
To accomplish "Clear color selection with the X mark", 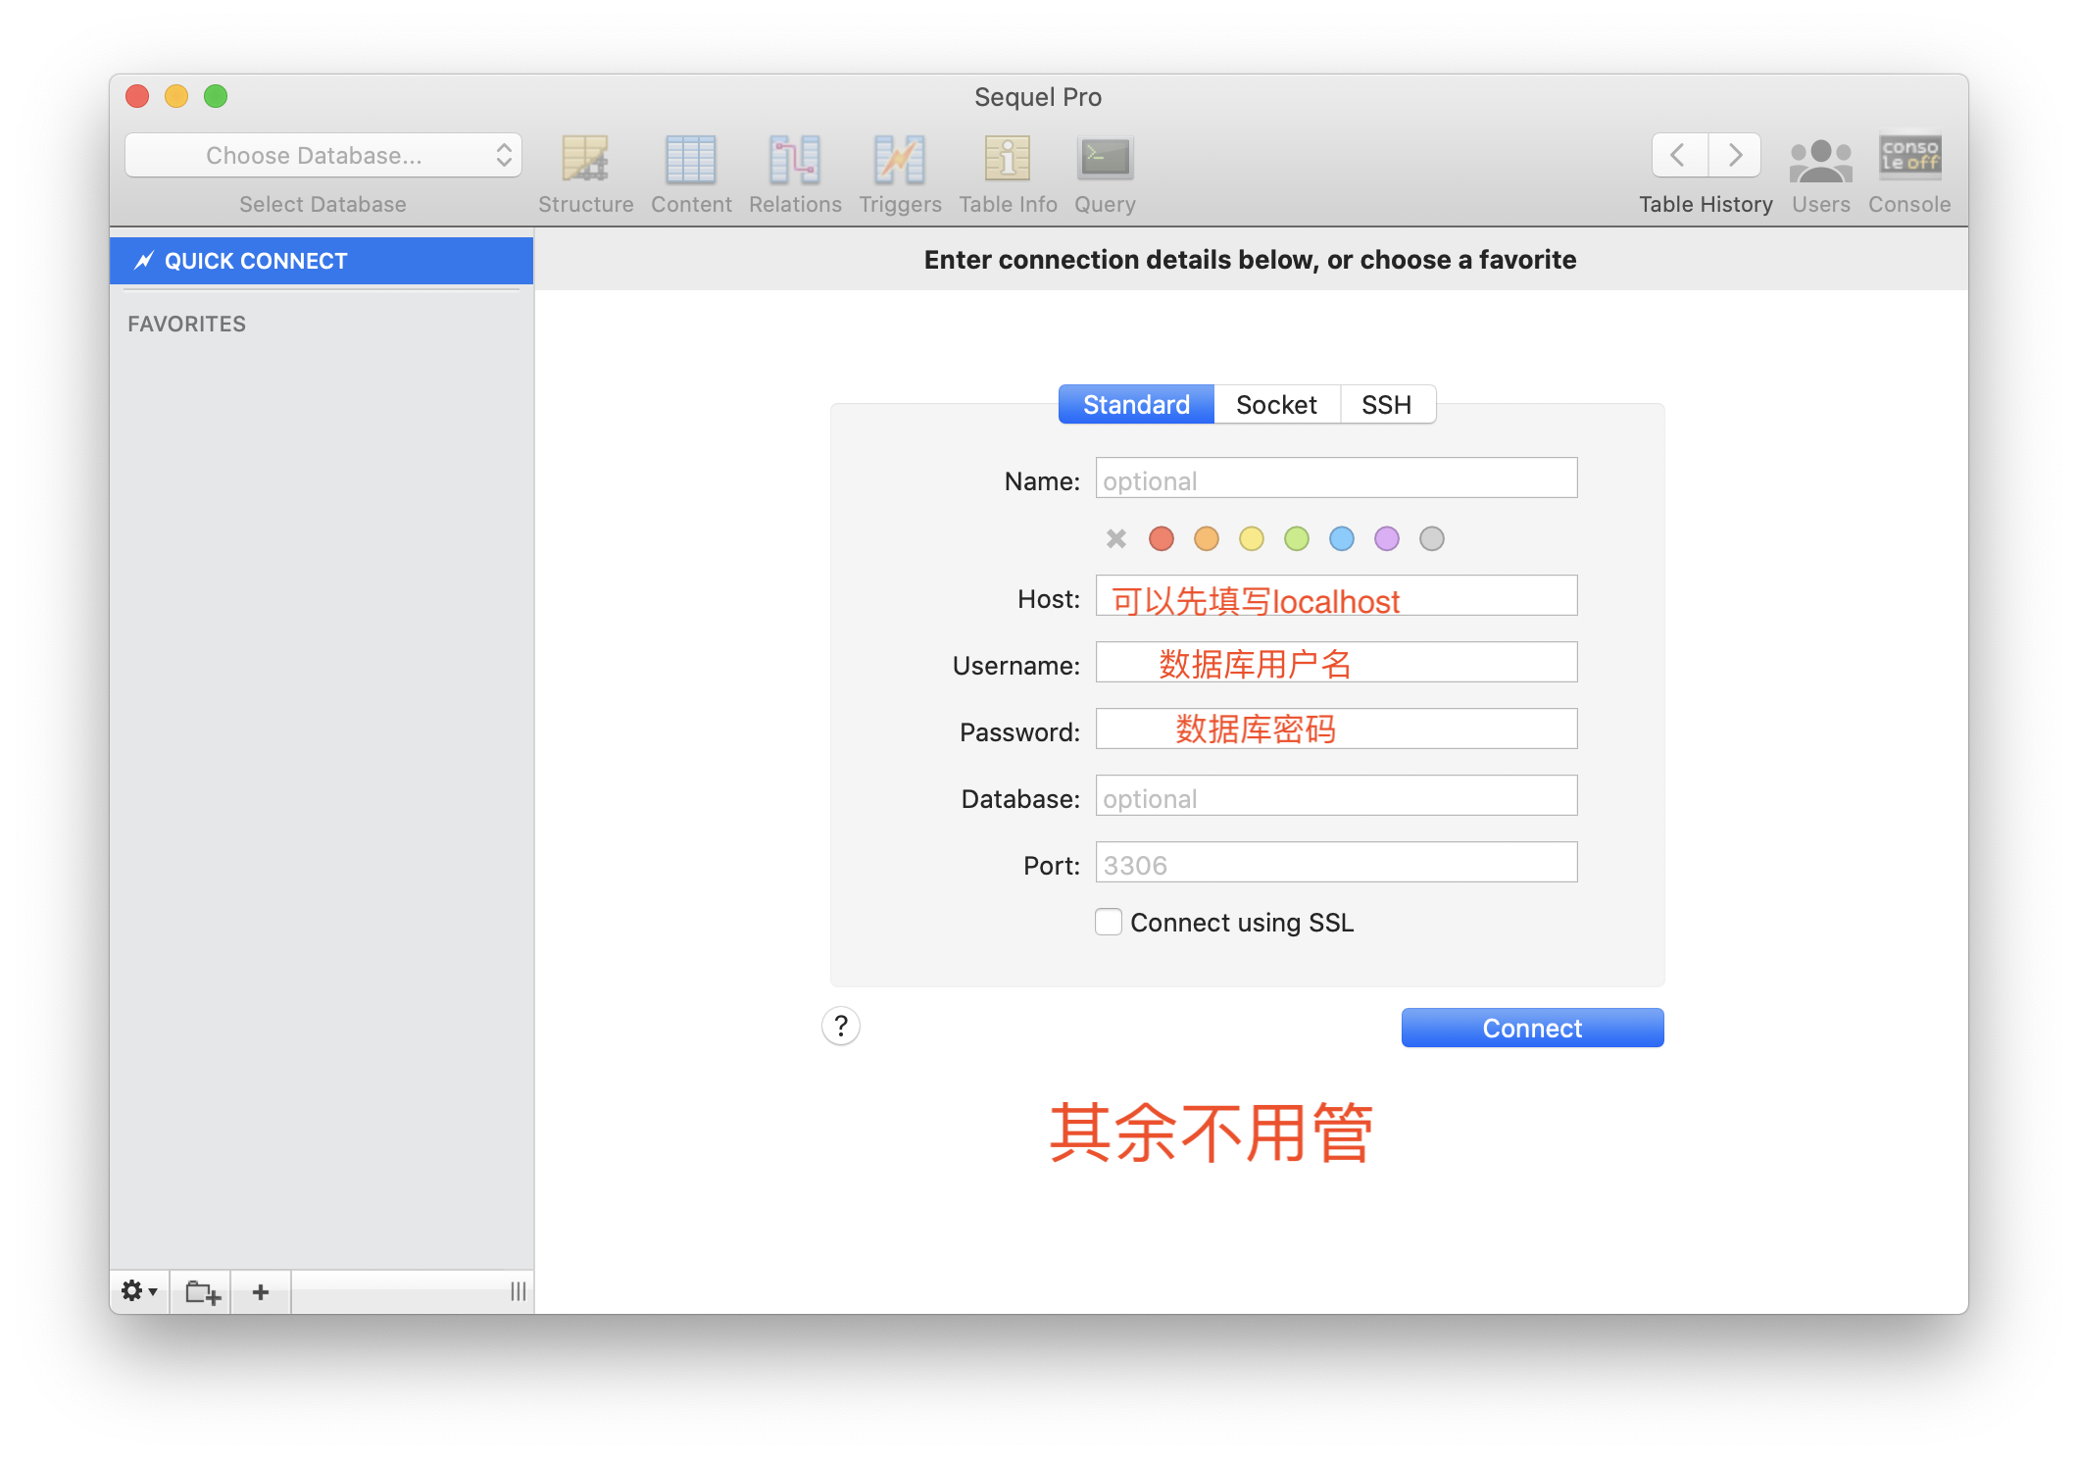I will pyautogui.click(x=1114, y=538).
